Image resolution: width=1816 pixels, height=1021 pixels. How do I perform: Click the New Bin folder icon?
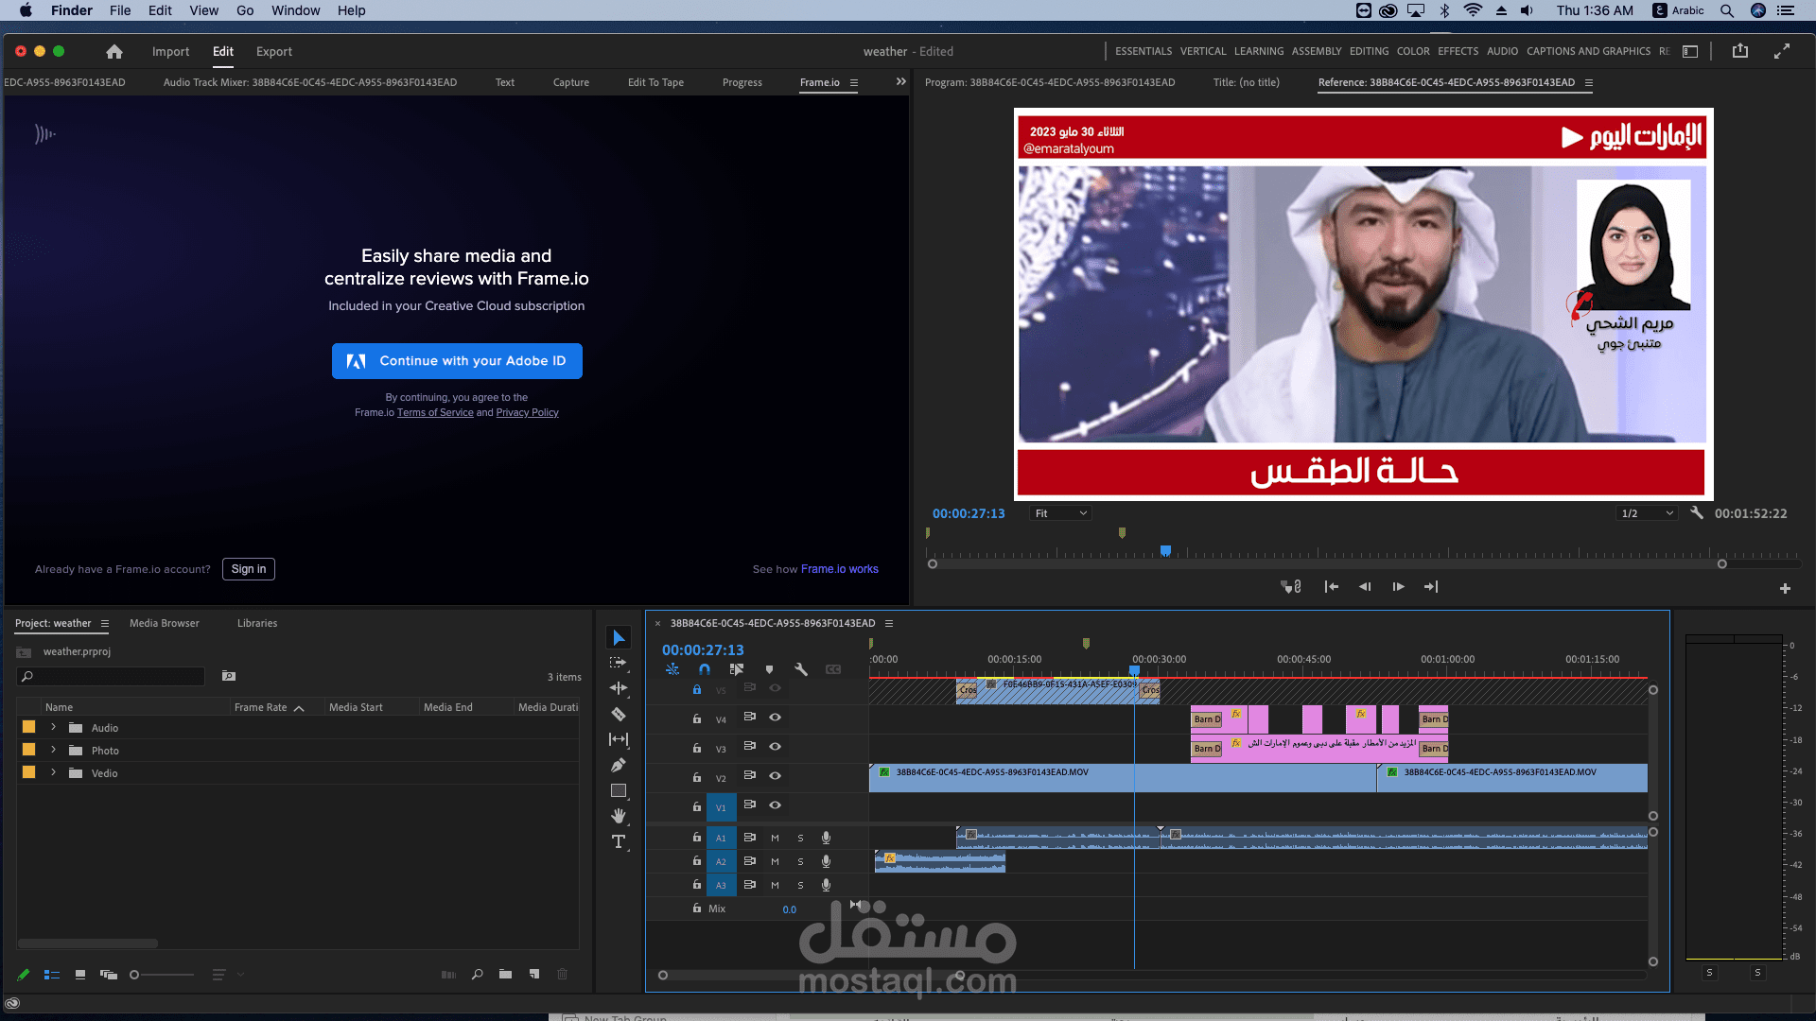click(506, 975)
